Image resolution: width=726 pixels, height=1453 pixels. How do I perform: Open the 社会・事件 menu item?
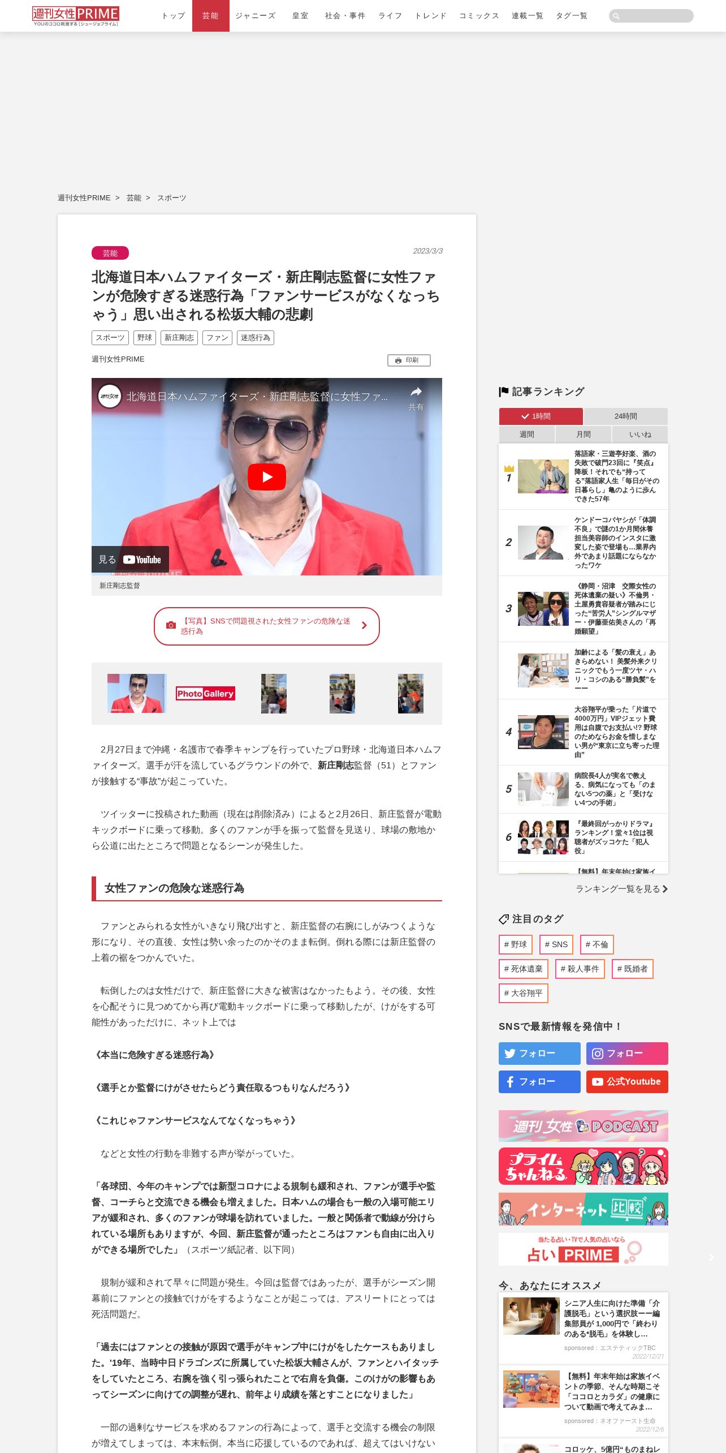(x=345, y=16)
